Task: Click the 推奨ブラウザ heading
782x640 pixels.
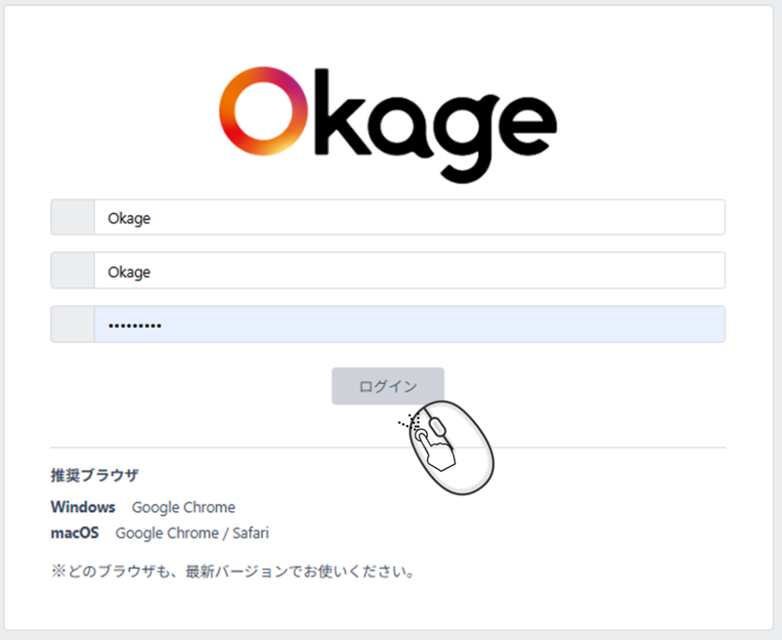Action: click(x=95, y=475)
